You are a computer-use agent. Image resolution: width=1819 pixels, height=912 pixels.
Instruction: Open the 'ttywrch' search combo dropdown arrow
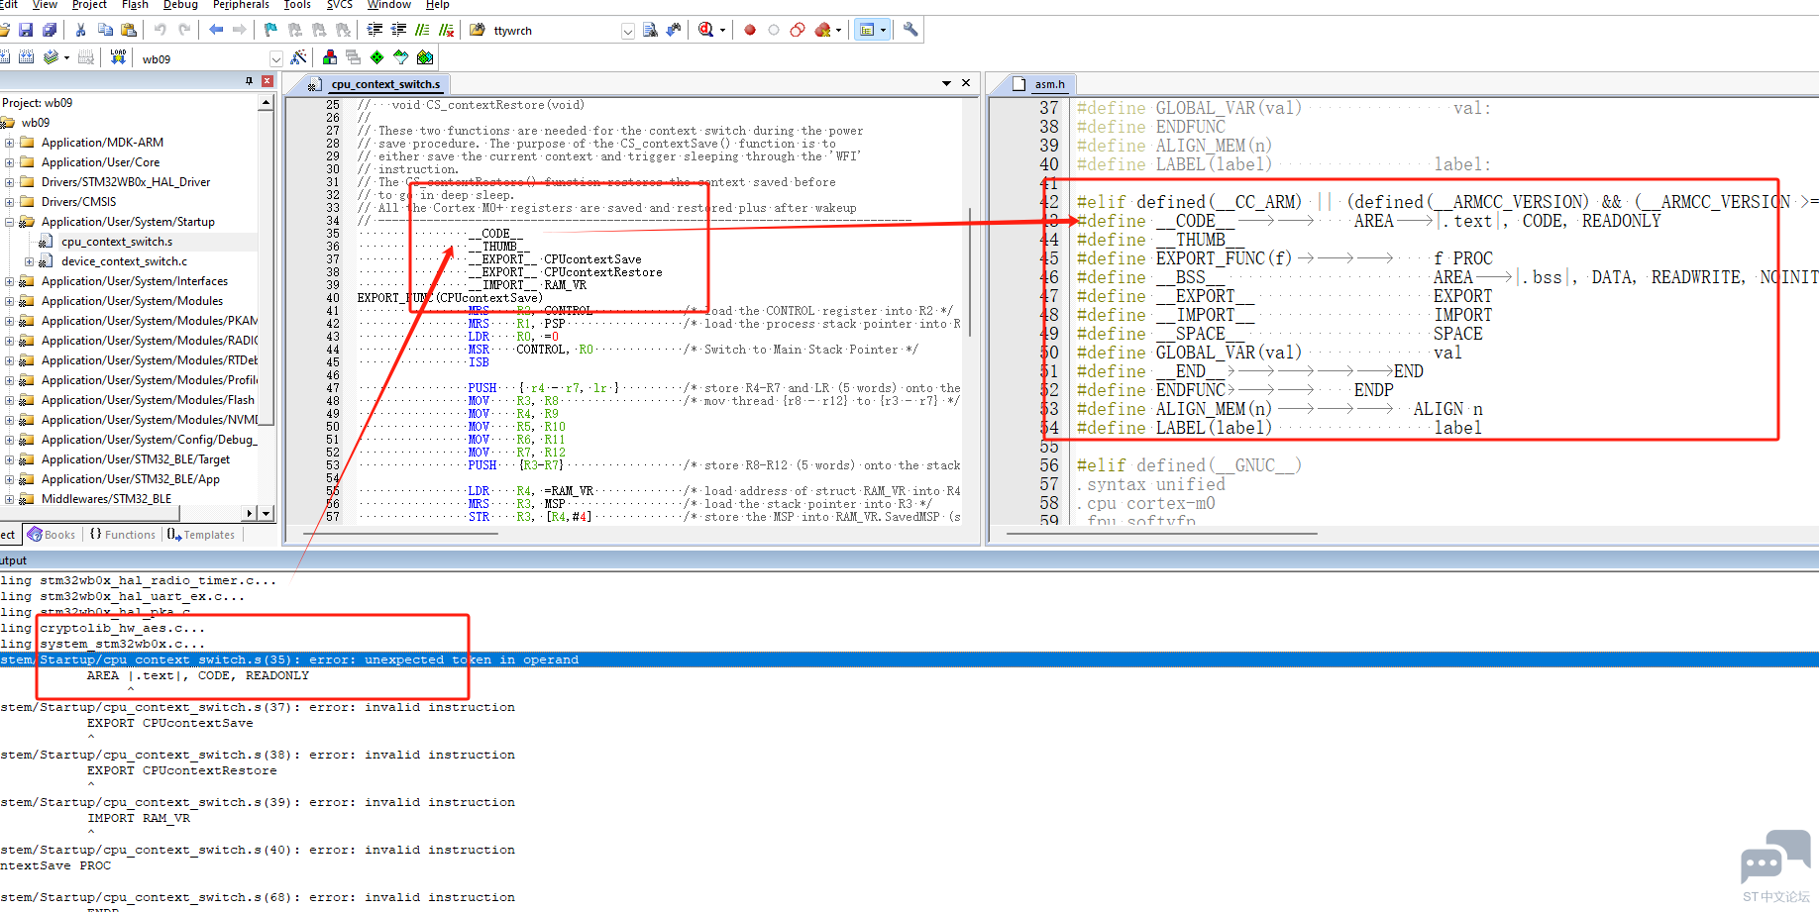pos(628,31)
